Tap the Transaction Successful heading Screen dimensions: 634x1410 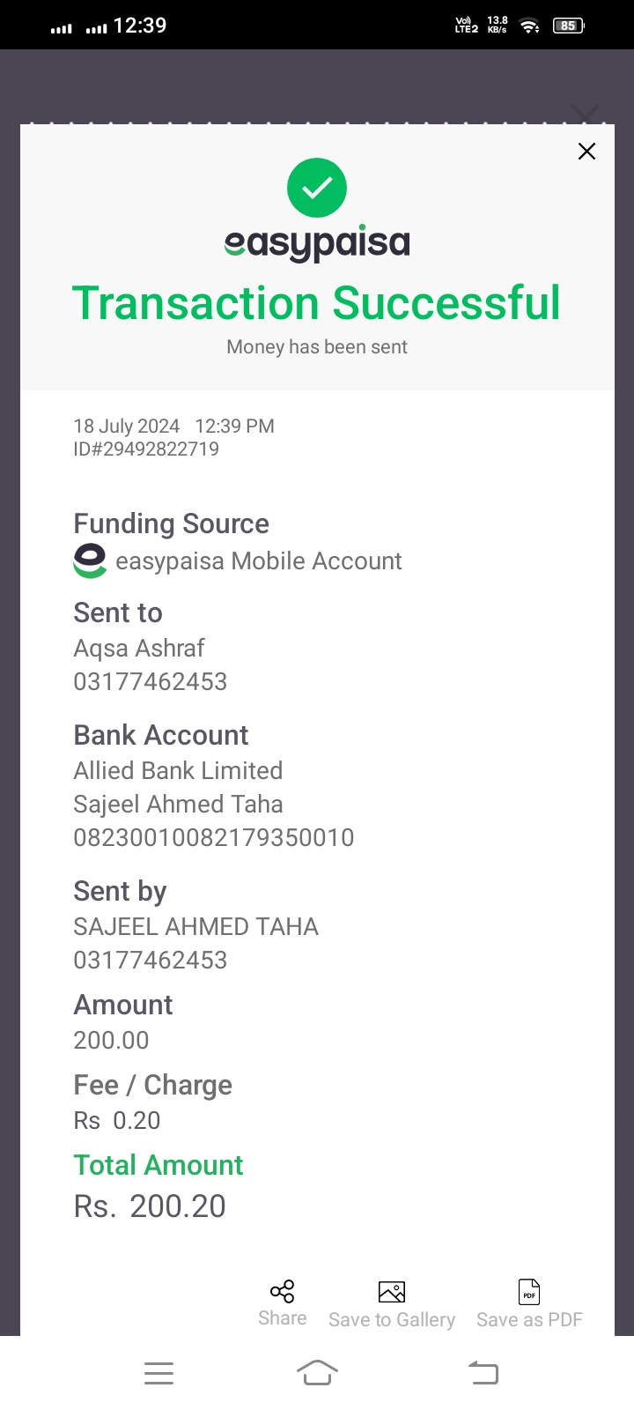(316, 303)
